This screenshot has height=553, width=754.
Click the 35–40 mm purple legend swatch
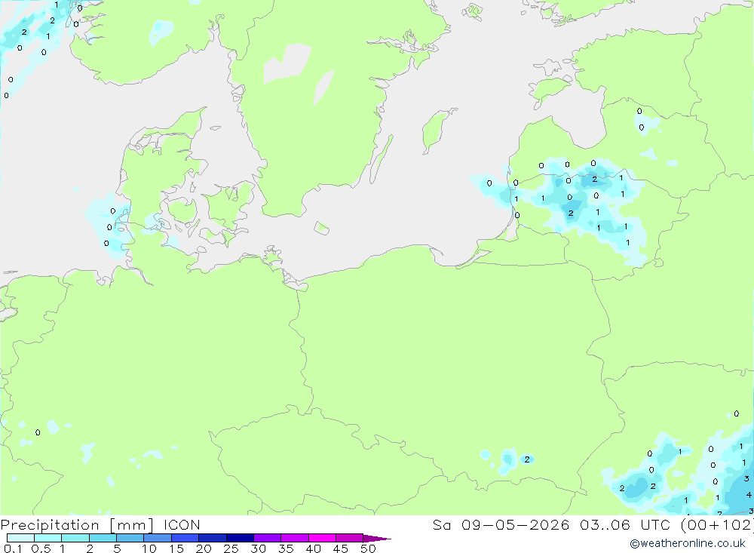[295, 538]
